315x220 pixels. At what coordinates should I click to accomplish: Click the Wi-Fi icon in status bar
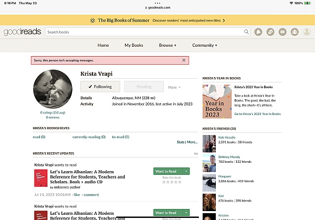pos(291,3)
